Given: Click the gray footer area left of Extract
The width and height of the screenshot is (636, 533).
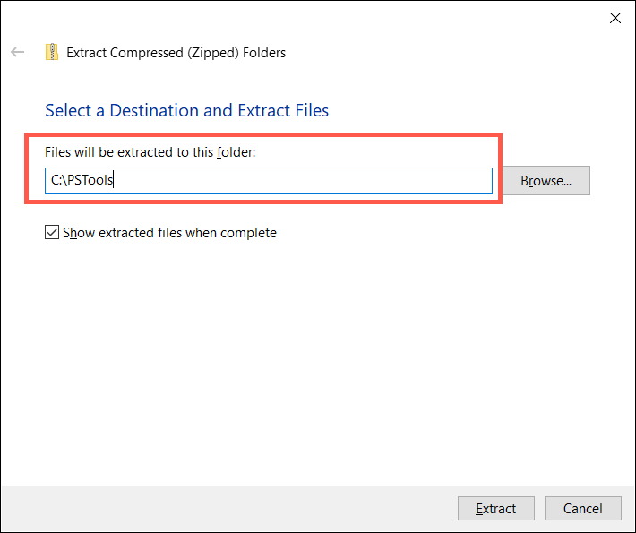Looking at the screenshot, I should [x=224, y=509].
